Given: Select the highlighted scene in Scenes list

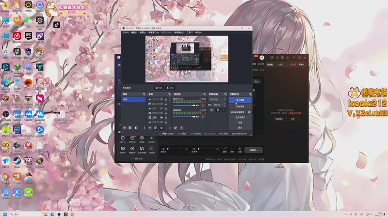Looking at the screenshot, I should (x=133, y=99).
